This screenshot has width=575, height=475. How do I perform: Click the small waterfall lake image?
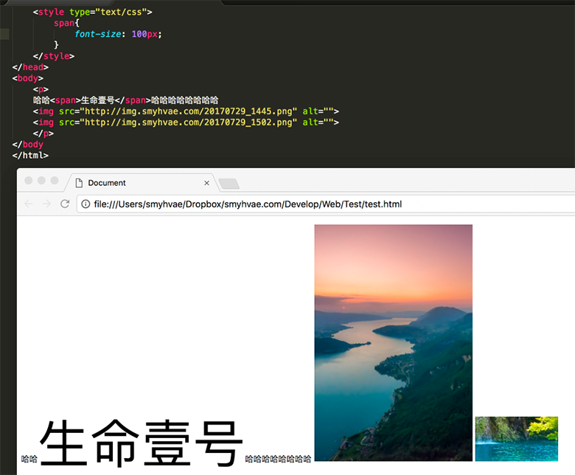coord(516,439)
